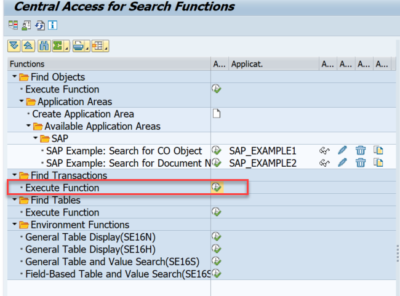
Task: Click the refresh icon in the top toolbar
Action: pyautogui.click(x=39, y=25)
